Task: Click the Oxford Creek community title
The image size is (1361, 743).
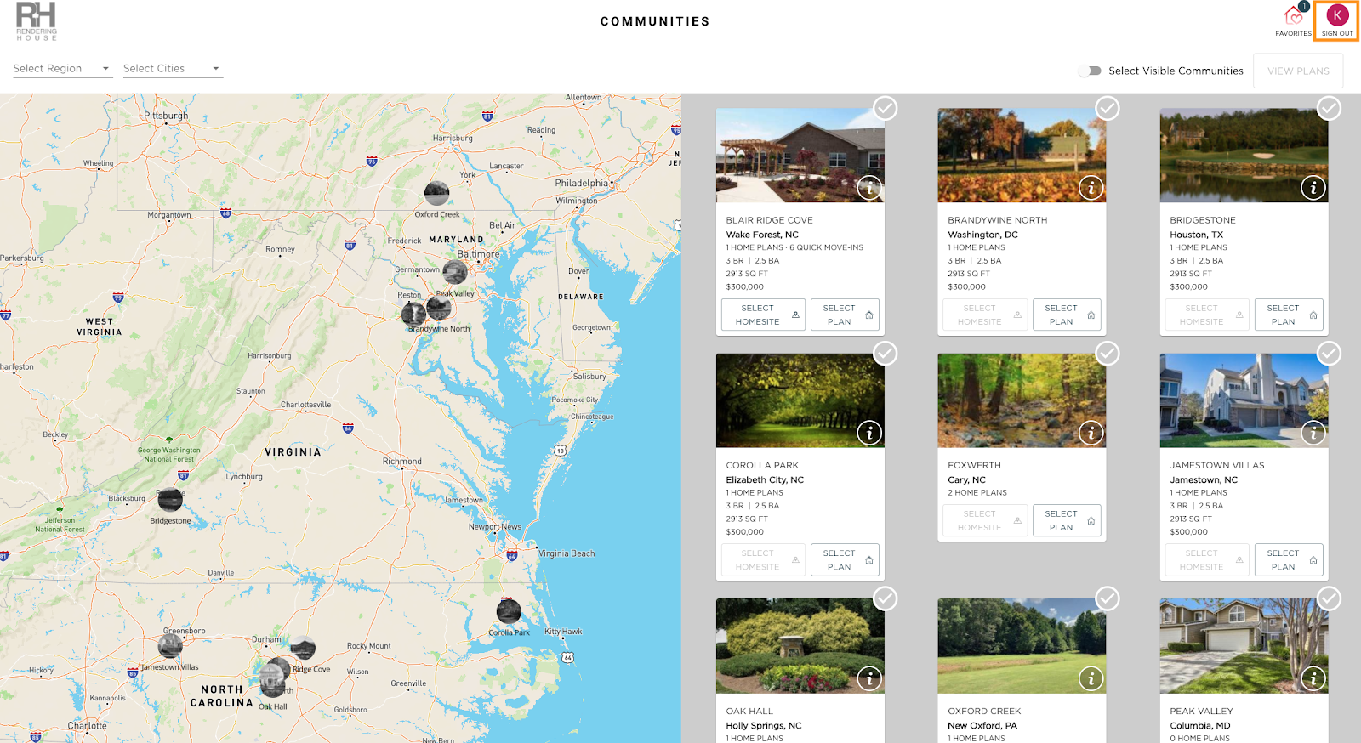Action: pos(984,711)
